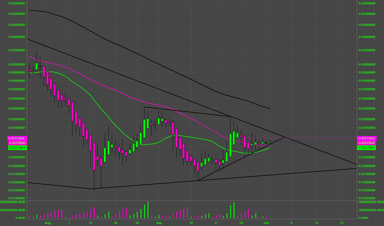
Task: Select date 22 on the time axis
Action: pyautogui.click(x=342, y=223)
